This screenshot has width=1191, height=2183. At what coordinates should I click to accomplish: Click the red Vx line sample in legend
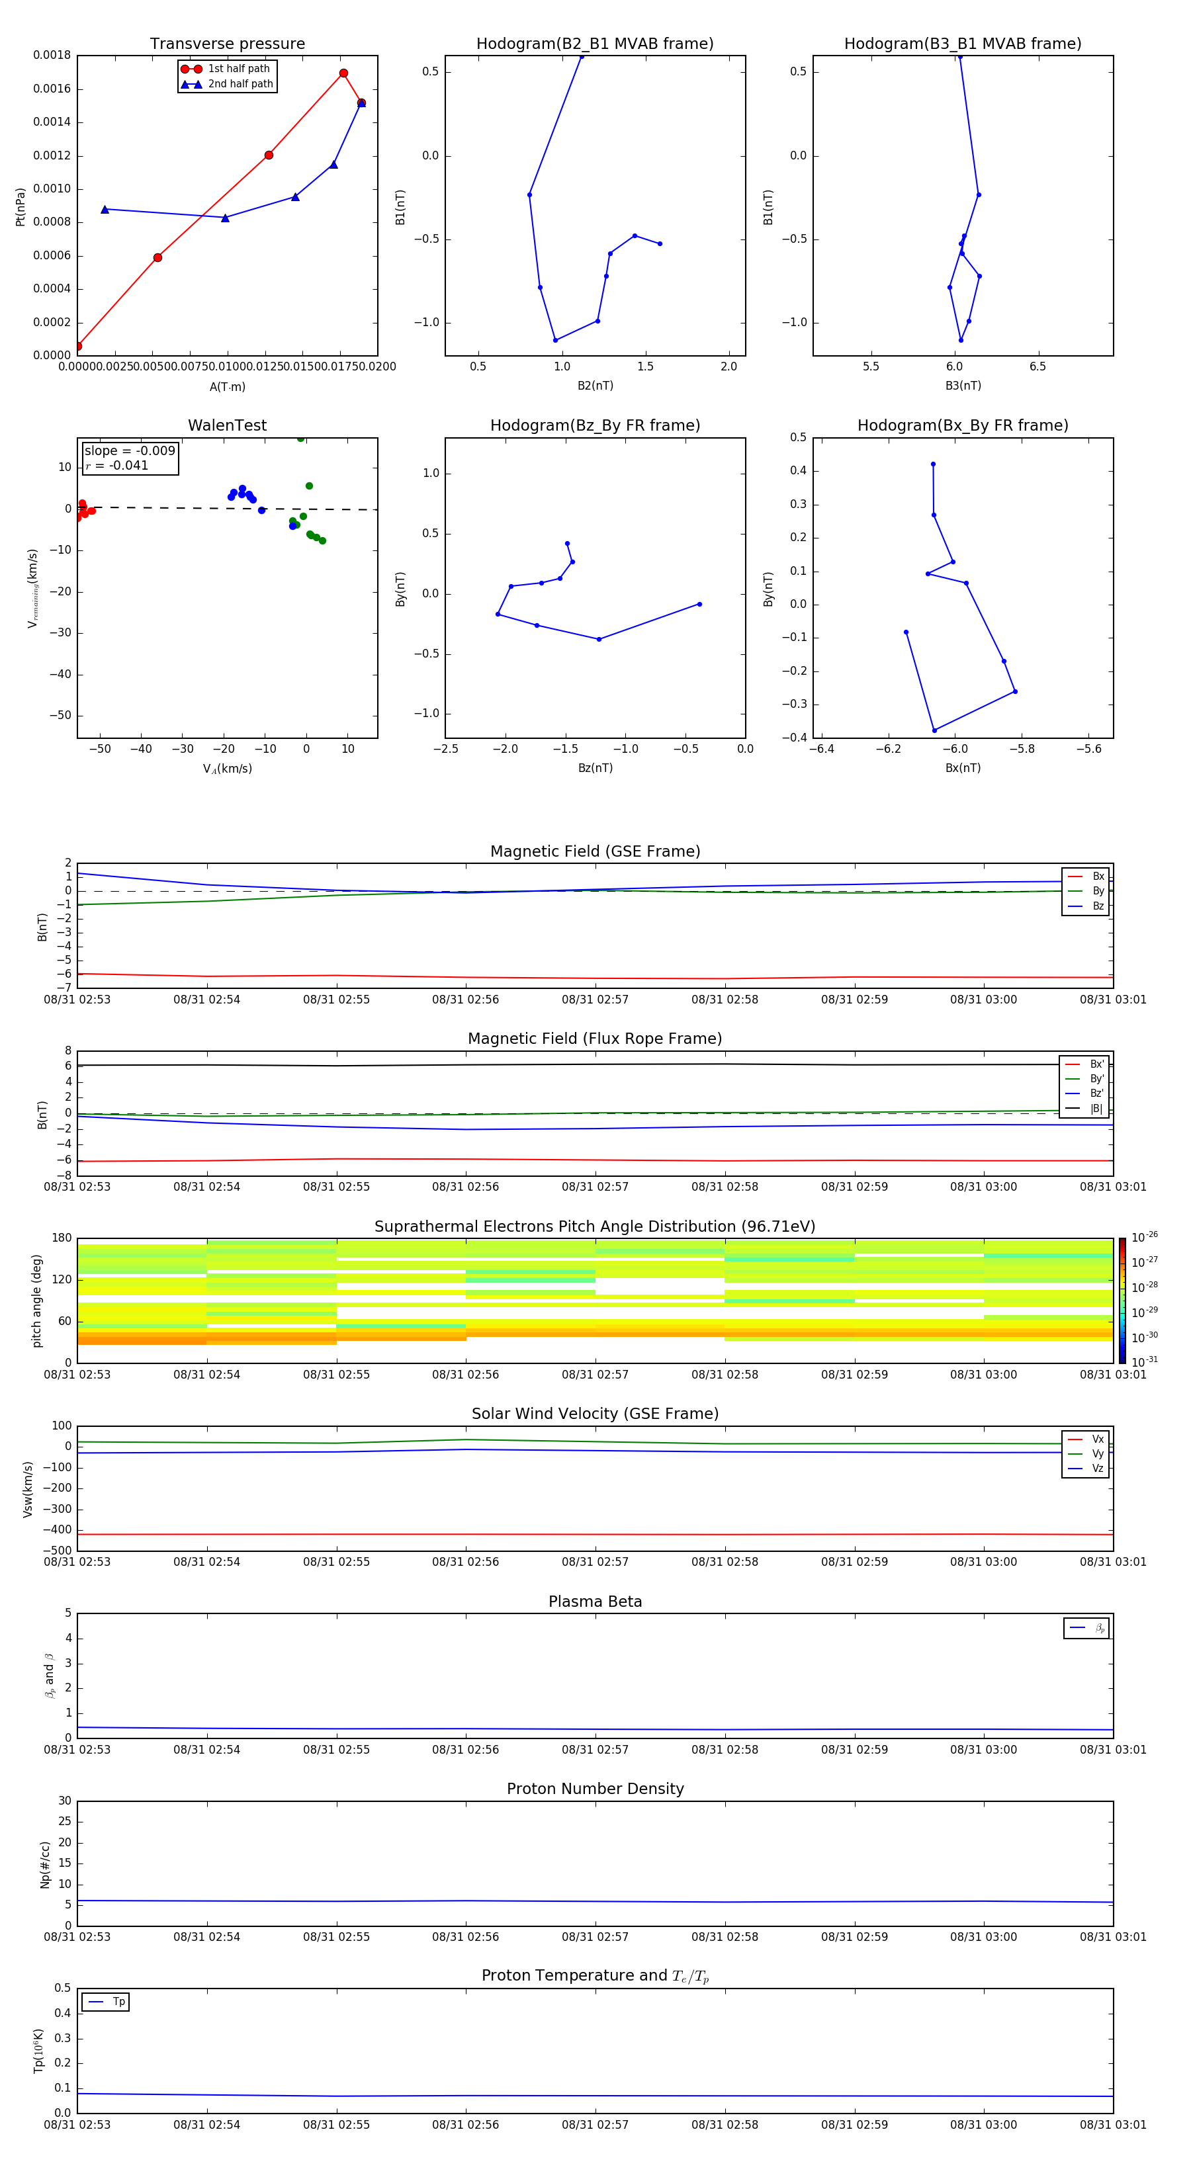click(x=1075, y=1440)
